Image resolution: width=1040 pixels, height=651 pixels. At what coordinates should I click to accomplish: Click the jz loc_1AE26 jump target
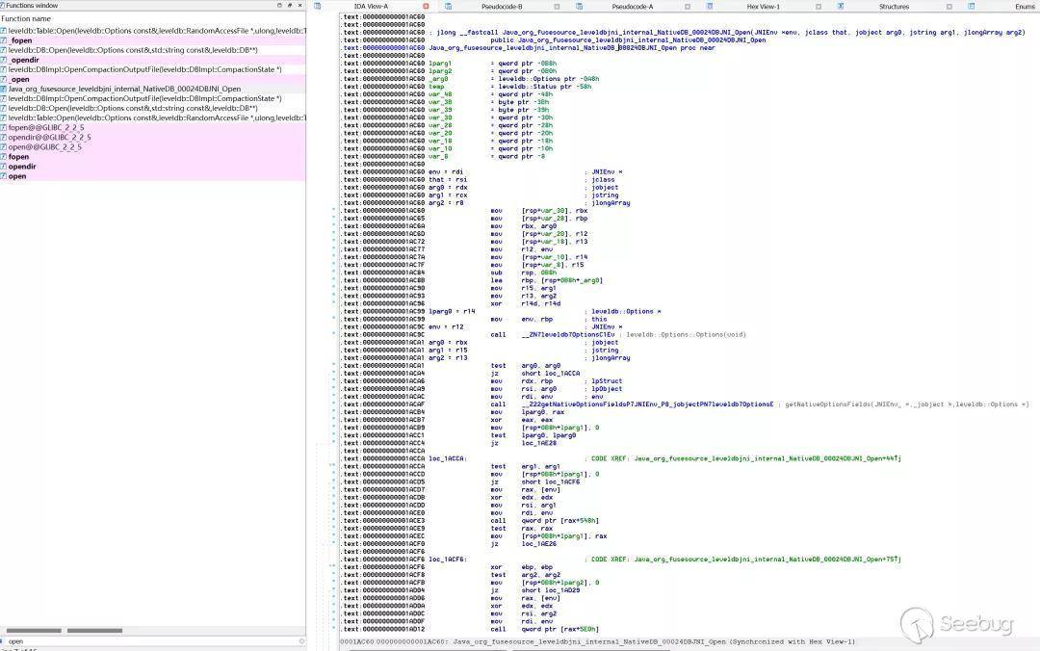(538, 544)
